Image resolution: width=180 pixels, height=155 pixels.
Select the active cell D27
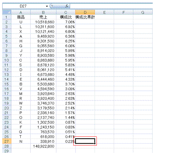[85, 141]
